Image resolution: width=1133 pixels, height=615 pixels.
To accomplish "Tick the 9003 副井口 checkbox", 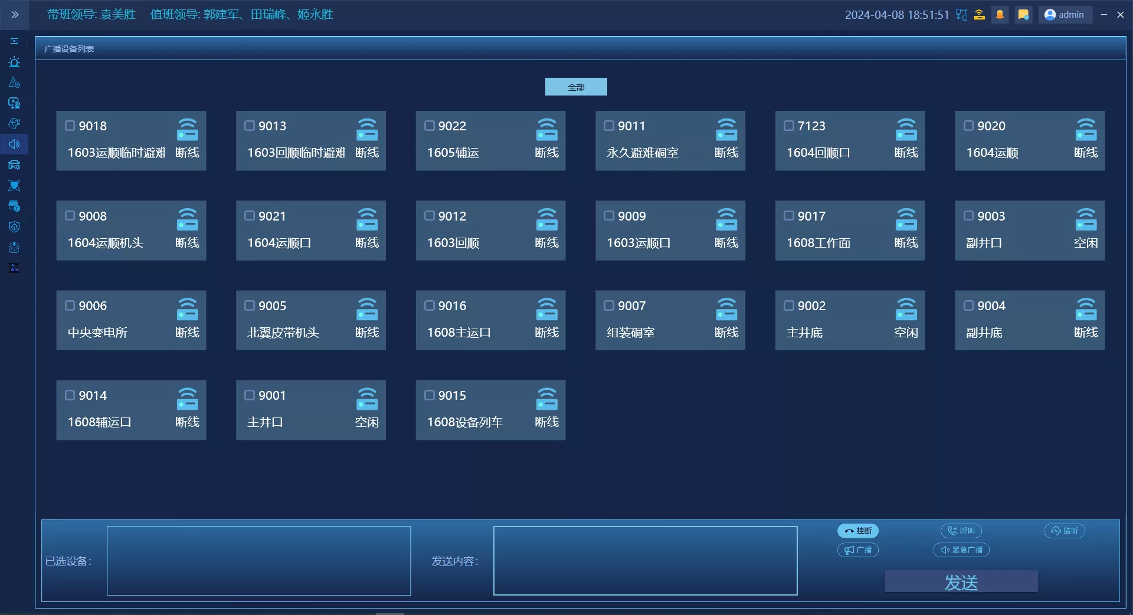I will 968,216.
